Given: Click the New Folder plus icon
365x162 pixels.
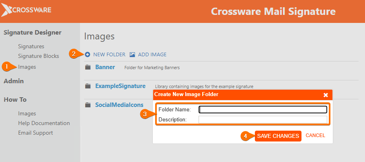Looking at the screenshot, I should [88, 55].
